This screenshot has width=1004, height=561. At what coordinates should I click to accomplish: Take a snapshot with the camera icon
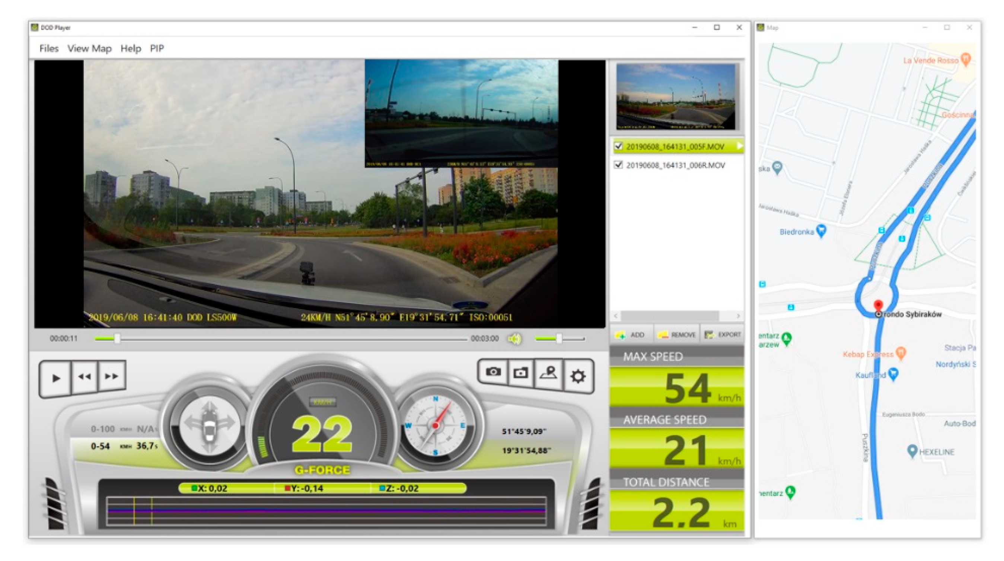pyautogui.click(x=493, y=372)
